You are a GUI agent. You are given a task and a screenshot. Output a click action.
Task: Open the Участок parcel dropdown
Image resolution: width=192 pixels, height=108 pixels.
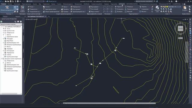47,7
